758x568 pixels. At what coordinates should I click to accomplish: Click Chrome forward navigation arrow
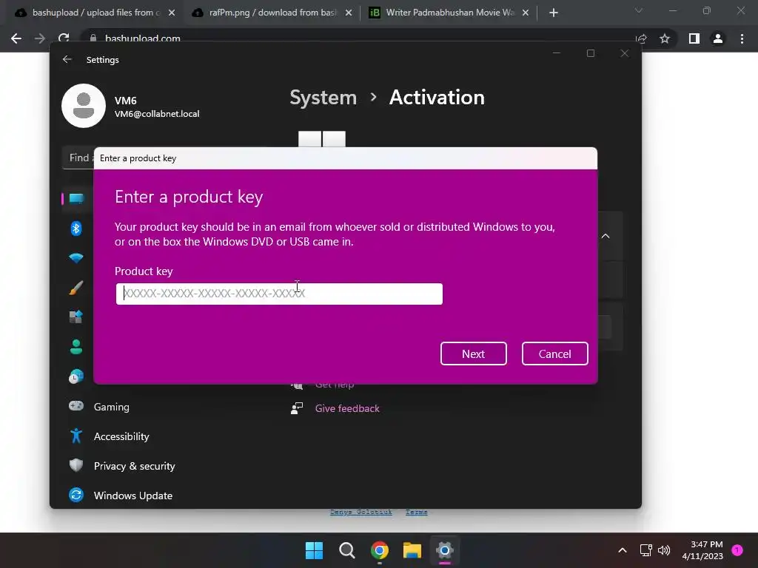tap(40, 38)
